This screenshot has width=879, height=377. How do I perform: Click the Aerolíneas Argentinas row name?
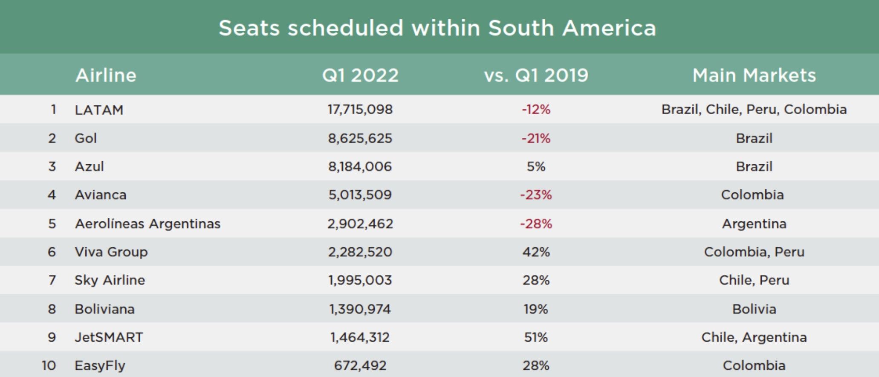147,223
